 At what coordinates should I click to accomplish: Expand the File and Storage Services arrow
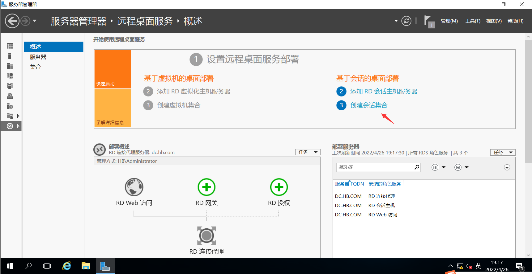[x=18, y=116]
